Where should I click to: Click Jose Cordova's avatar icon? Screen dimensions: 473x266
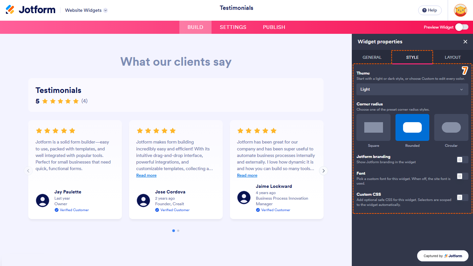pyautogui.click(x=143, y=200)
